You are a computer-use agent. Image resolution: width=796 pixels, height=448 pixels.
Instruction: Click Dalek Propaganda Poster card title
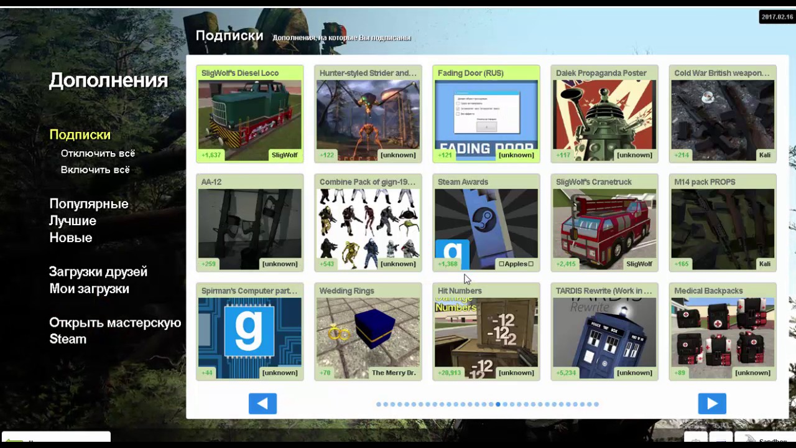click(x=601, y=73)
